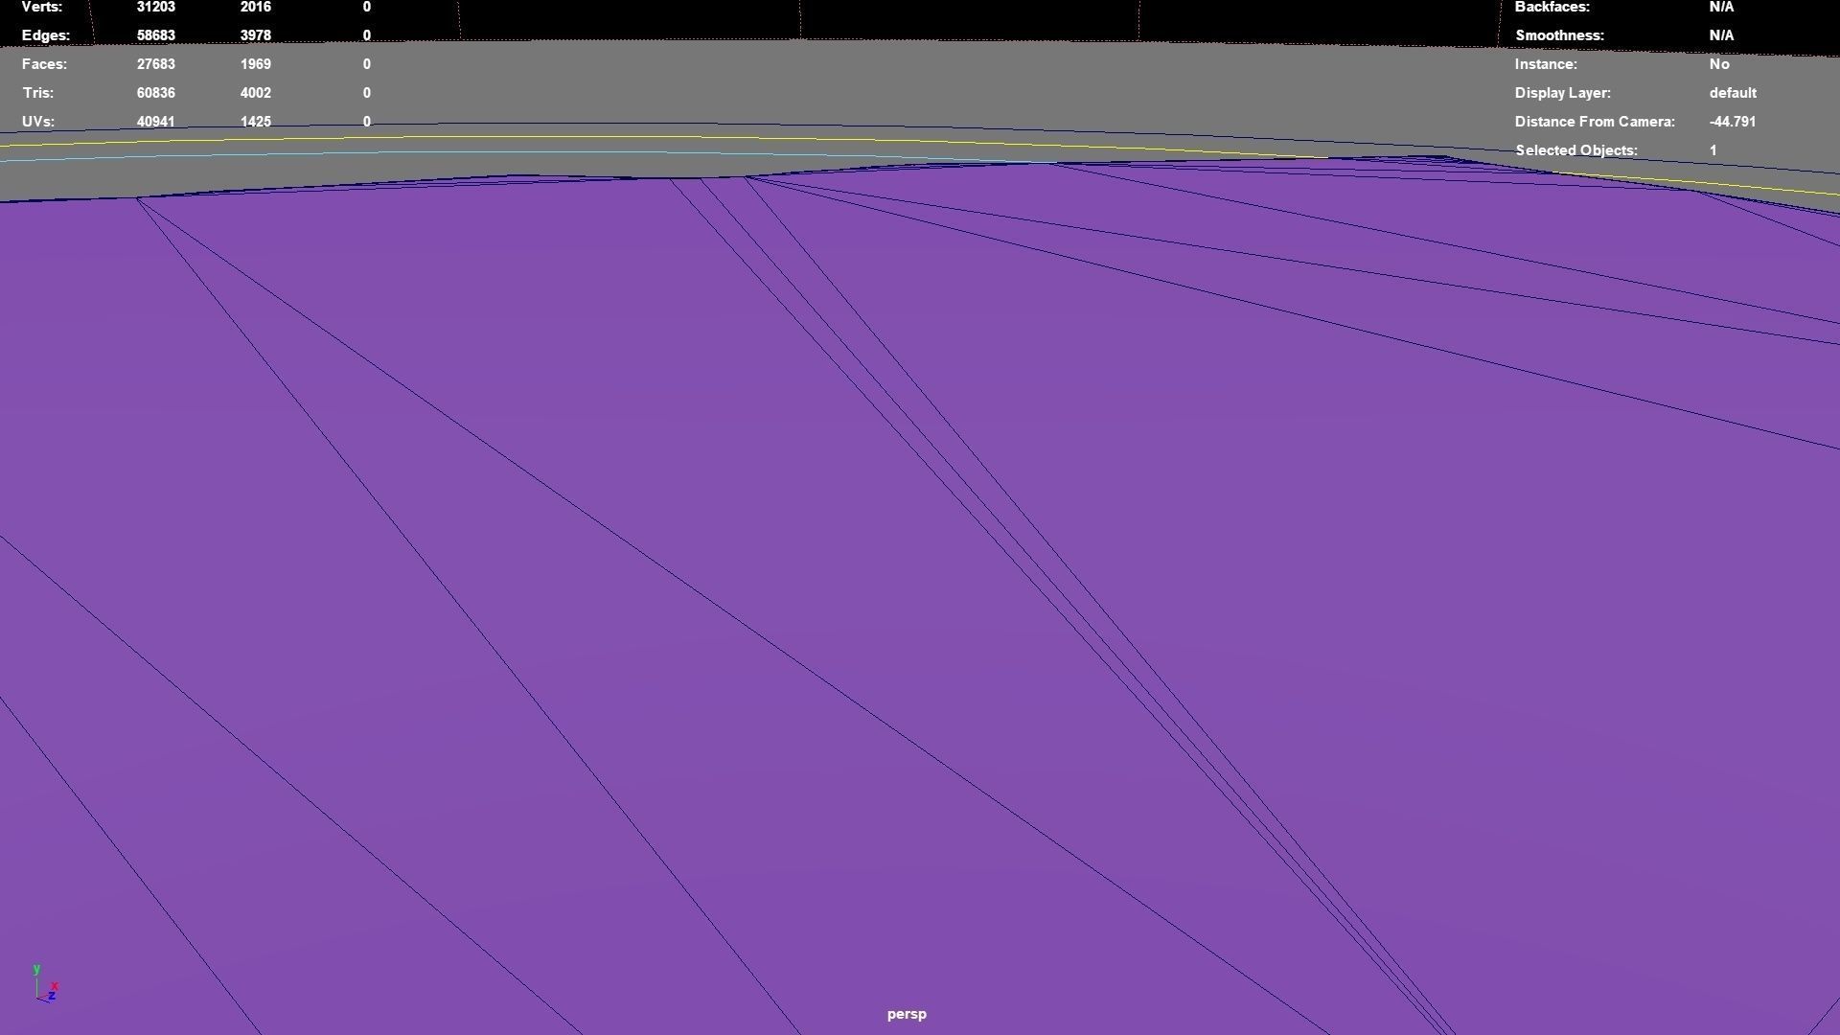The width and height of the screenshot is (1840, 1035).
Task: Click the Backfaces HUD label
Action: pyautogui.click(x=1552, y=7)
